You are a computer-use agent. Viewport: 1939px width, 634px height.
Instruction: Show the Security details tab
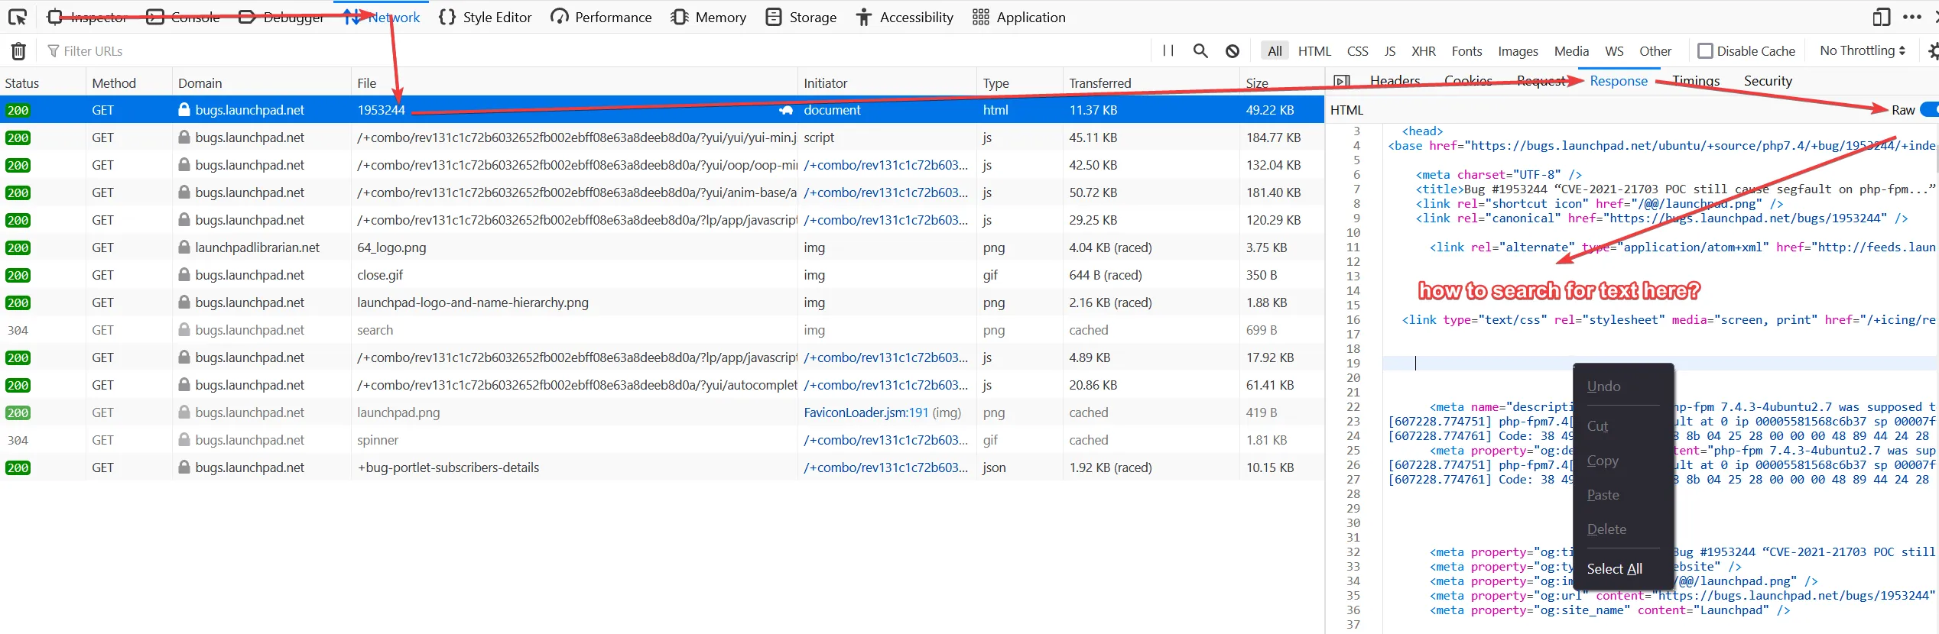pos(1768,81)
